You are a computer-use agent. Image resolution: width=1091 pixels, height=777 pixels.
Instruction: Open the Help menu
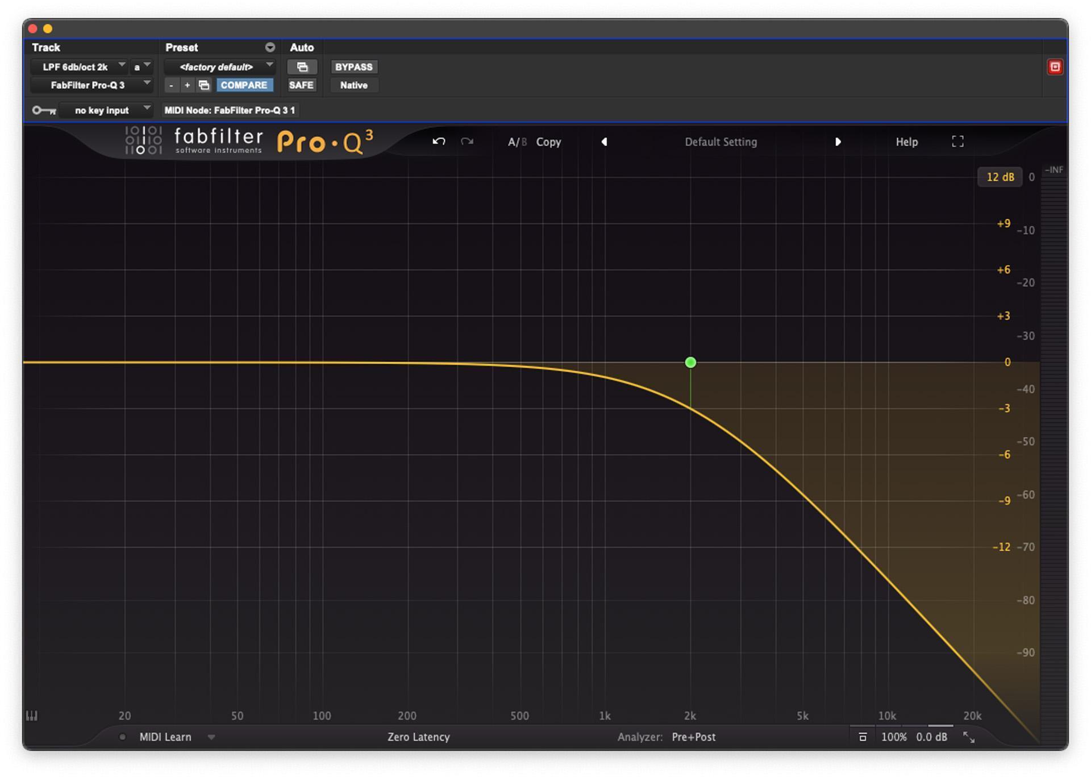[906, 142]
